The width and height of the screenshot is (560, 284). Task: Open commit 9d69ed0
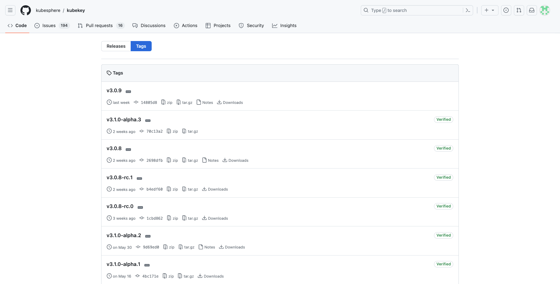pyautogui.click(x=148, y=247)
